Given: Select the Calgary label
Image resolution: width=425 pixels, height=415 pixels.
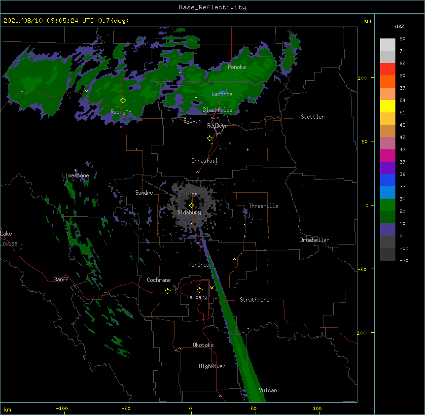Looking at the screenshot, I should pyautogui.click(x=197, y=297).
